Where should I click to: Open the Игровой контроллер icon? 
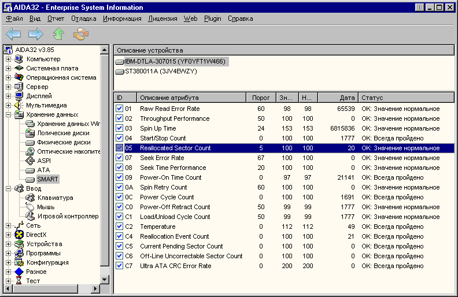coord(30,216)
